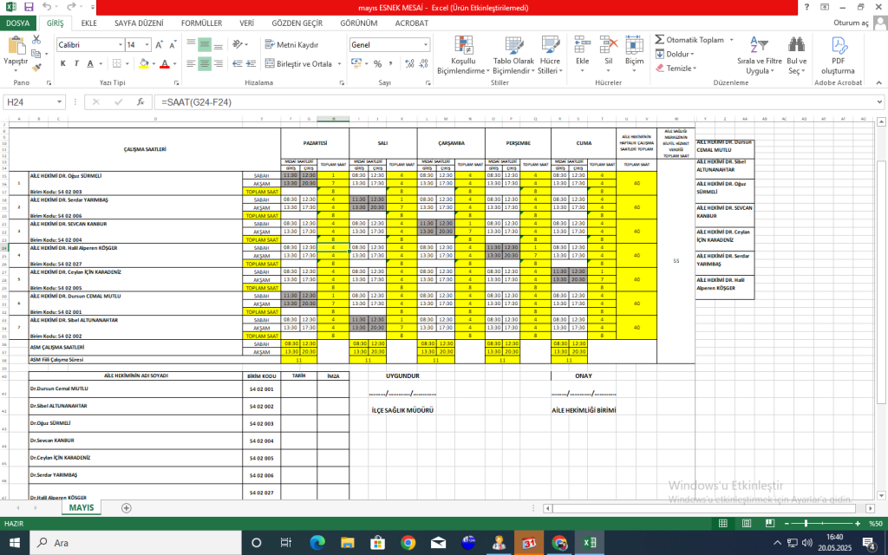This screenshot has height=555, width=888.
Task: Click the increase decimal icon
Action: coord(409,63)
